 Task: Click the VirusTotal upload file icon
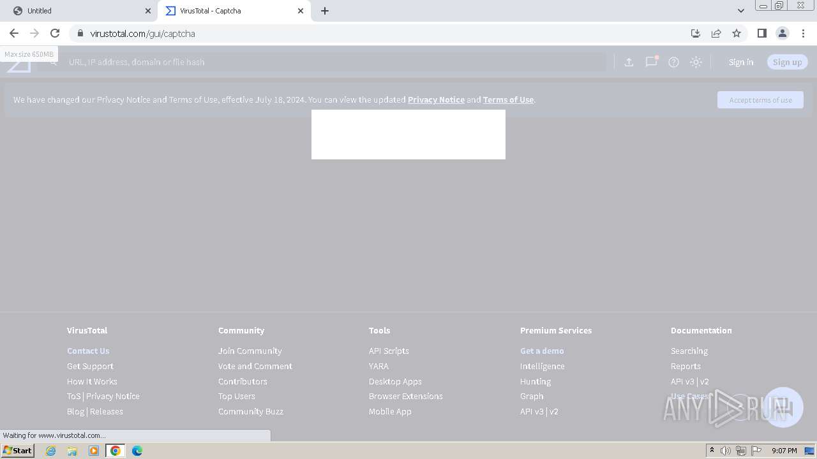(x=629, y=62)
